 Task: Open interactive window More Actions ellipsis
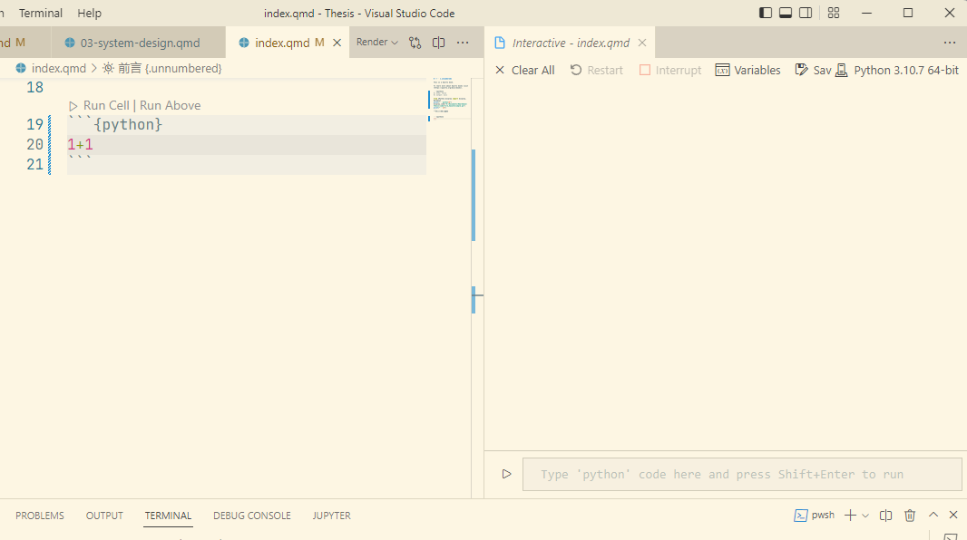point(950,43)
